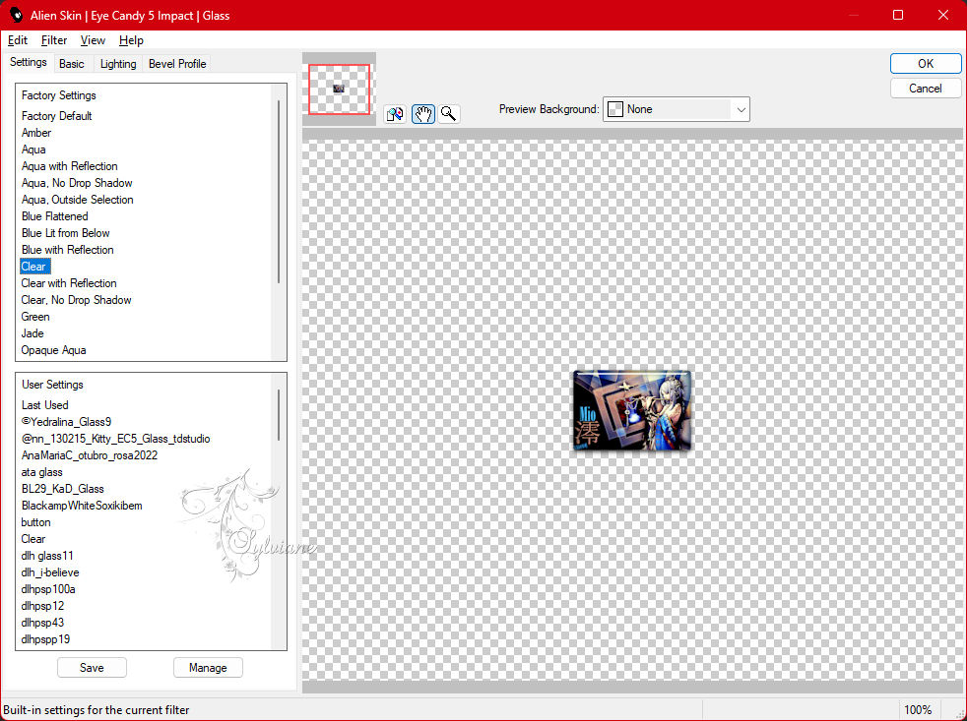Close the Eye Candy Glass dialog
The height and width of the screenshot is (721, 967).
click(x=943, y=15)
